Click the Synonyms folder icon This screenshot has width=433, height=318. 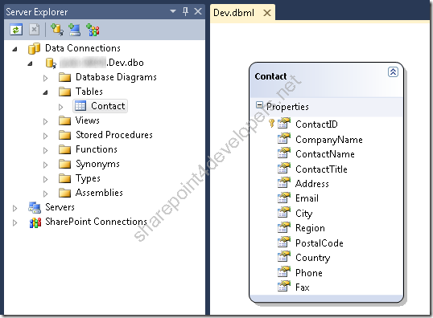pyautogui.click(x=65, y=164)
